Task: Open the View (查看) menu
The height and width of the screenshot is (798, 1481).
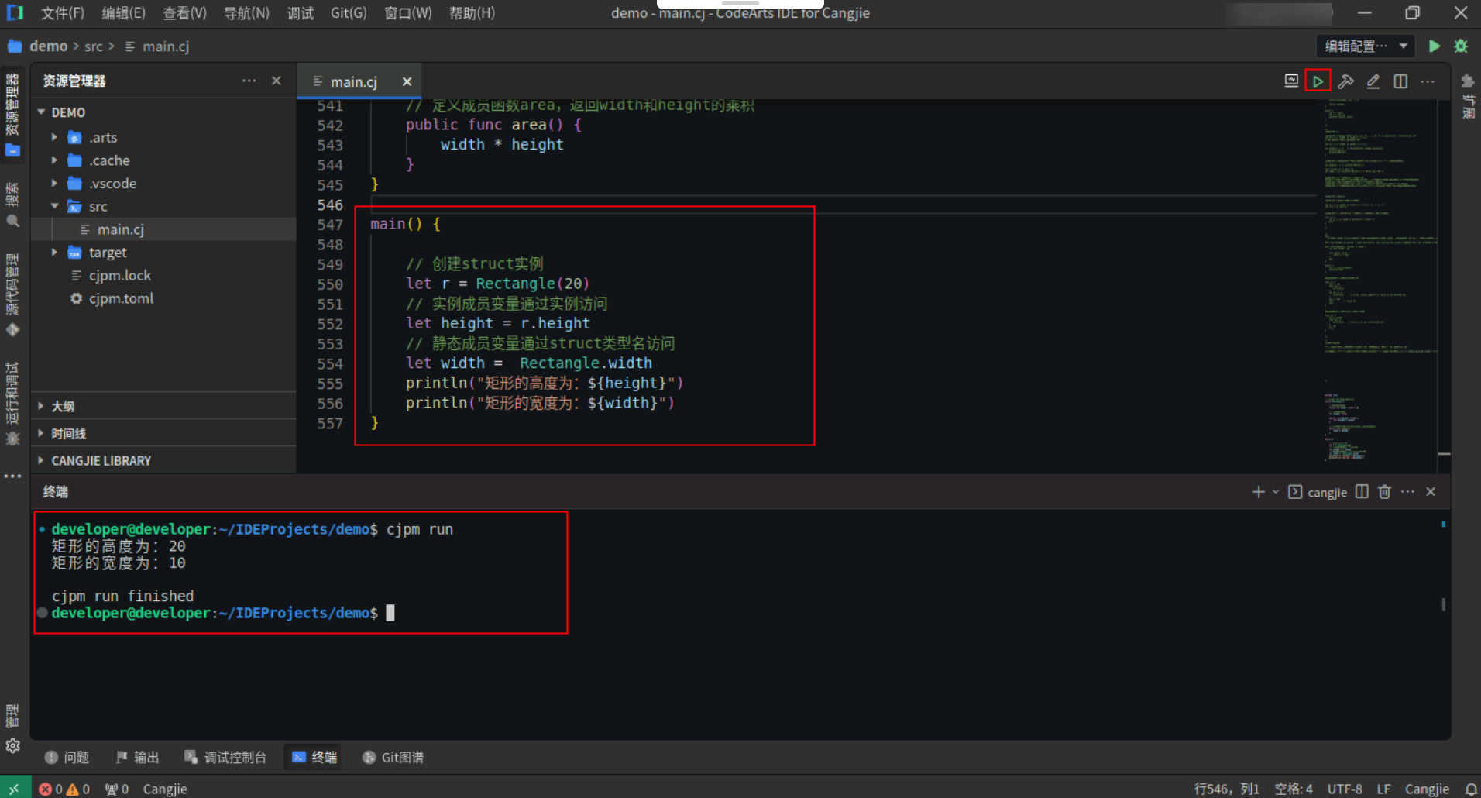Action: tap(184, 13)
